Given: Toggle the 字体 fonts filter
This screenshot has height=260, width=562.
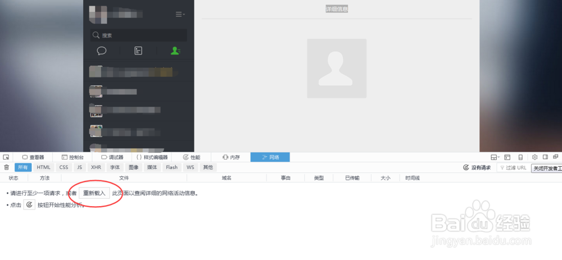Looking at the screenshot, I should pyautogui.click(x=115, y=167).
